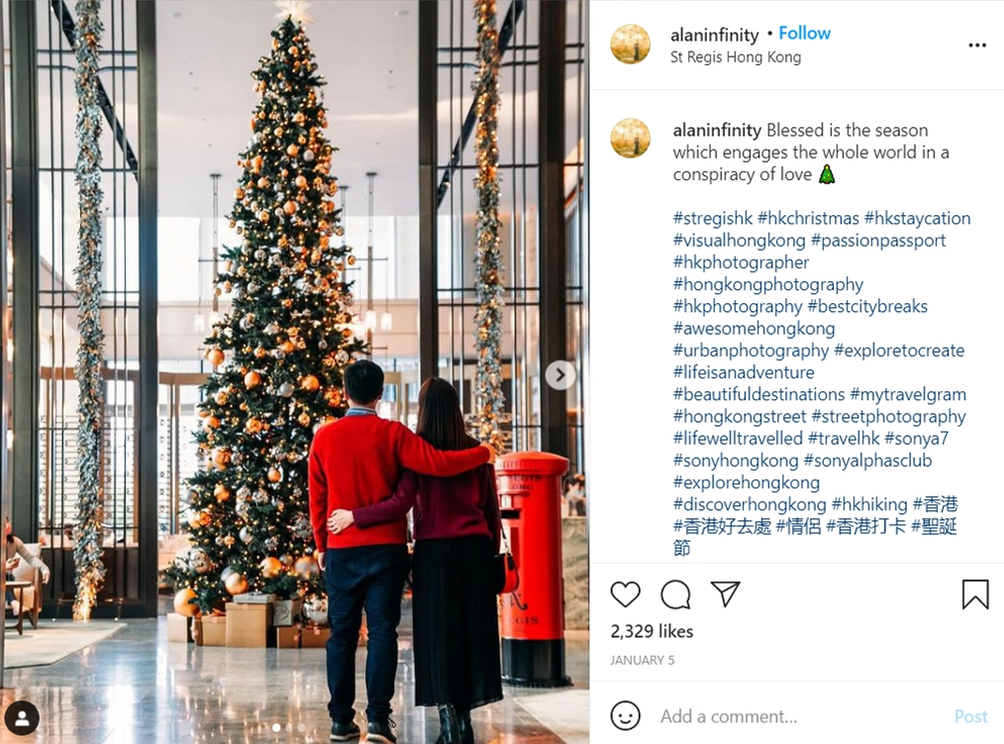Viewport: 1004px width, 744px height.
Task: Save the post with the bookmark icon
Action: 975,594
